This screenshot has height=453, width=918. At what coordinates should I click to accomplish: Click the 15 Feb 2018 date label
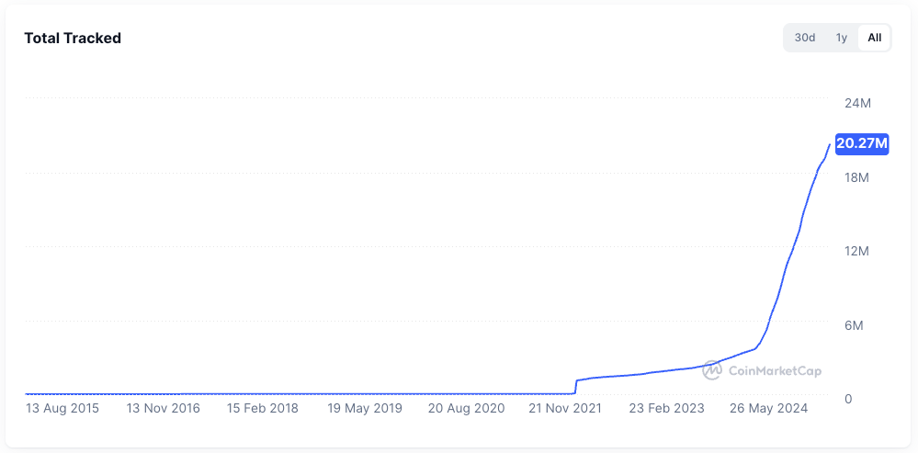pos(263,408)
